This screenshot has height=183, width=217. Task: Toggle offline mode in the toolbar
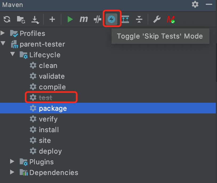pos(97,19)
